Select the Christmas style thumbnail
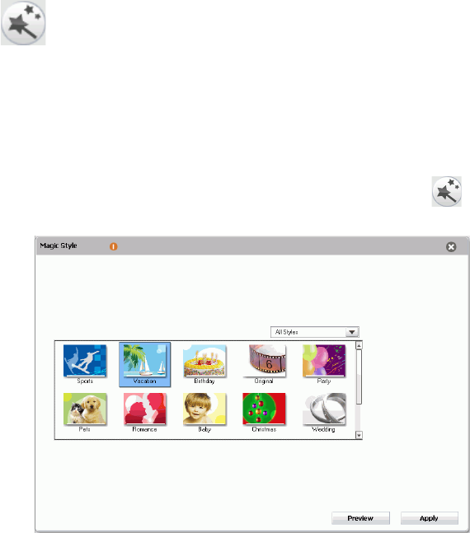Screen dimensions: 470x533 point(264,413)
